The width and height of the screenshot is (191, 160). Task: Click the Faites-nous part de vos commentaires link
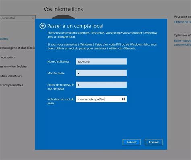click(x=183, y=42)
